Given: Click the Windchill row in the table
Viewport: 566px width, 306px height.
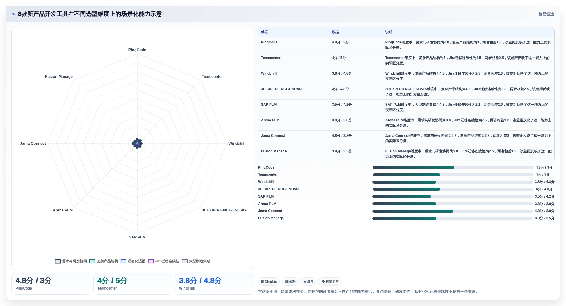Looking at the screenshot, I should click(x=406, y=76).
